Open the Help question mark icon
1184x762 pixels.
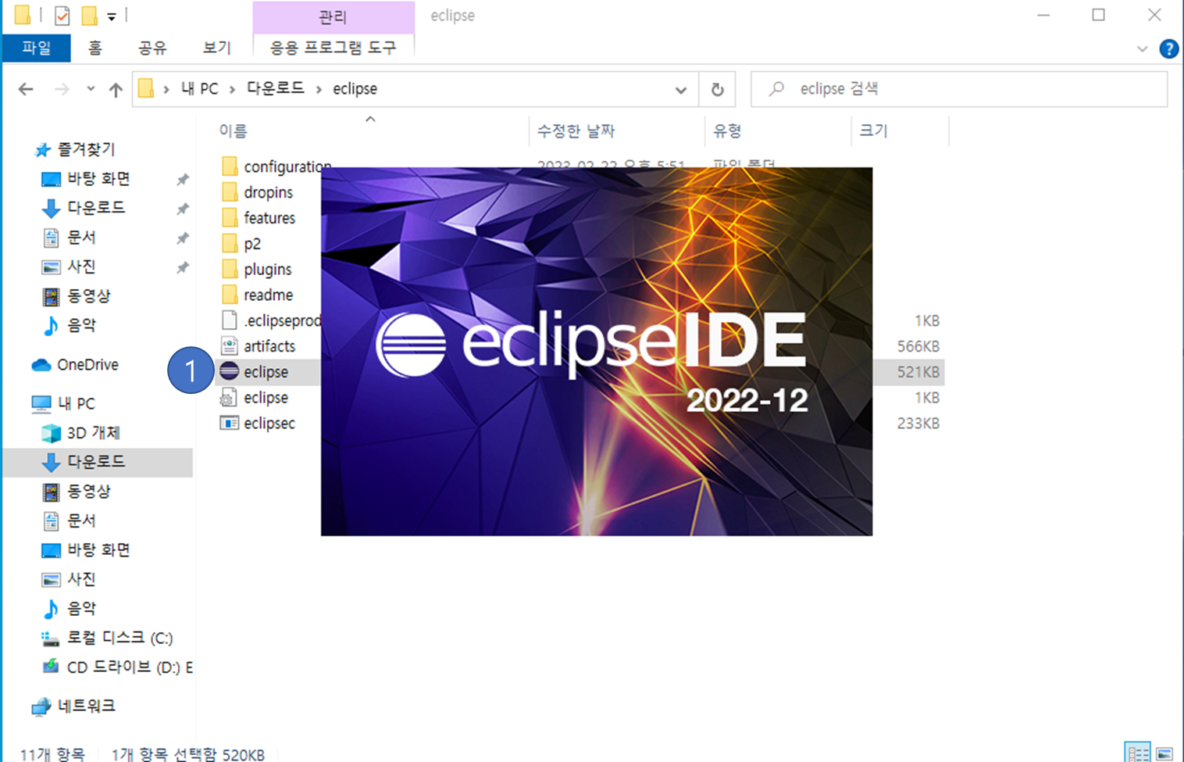pos(1168,48)
